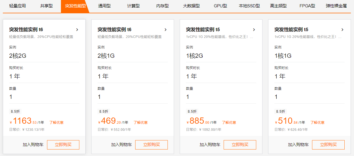The image size is (354, 156).
Task: Click 立即购买 for the ¥1163.53 instance
Action: (63, 145)
